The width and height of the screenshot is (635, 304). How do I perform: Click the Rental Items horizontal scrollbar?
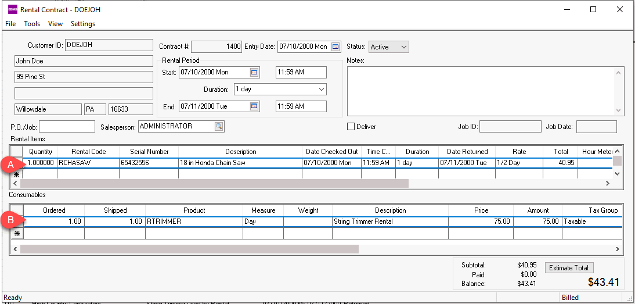215,183
